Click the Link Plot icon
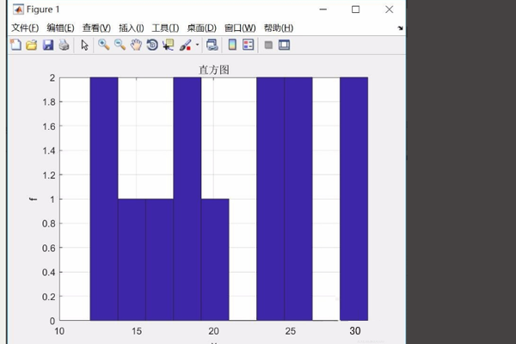Screen dimensions: 516x344 click(212, 45)
